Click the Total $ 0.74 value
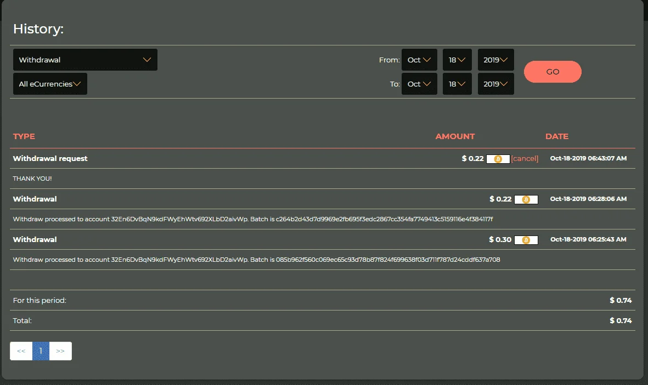Image resolution: width=648 pixels, height=385 pixels. [x=621, y=320]
